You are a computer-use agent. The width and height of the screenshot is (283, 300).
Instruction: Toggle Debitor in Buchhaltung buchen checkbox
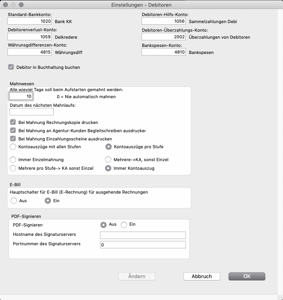(x=11, y=67)
